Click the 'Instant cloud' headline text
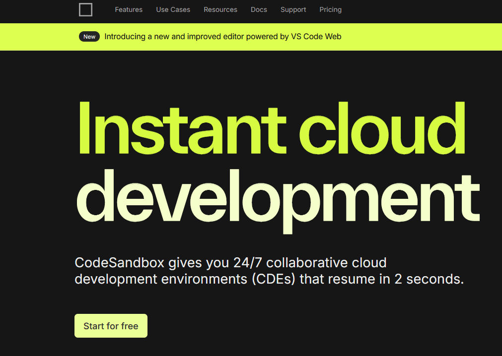This screenshot has height=356, width=502. click(272, 128)
